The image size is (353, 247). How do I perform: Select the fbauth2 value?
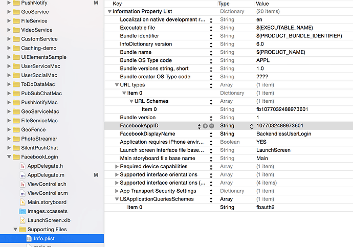[x=265, y=207]
